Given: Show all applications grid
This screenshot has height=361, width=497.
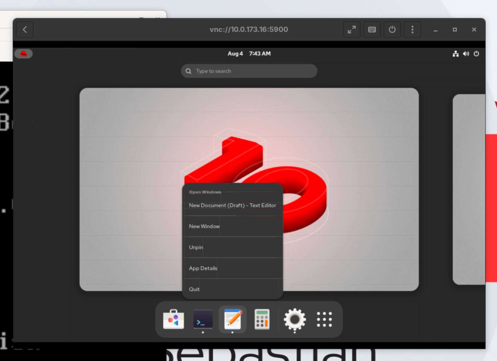Looking at the screenshot, I should tap(324, 319).
